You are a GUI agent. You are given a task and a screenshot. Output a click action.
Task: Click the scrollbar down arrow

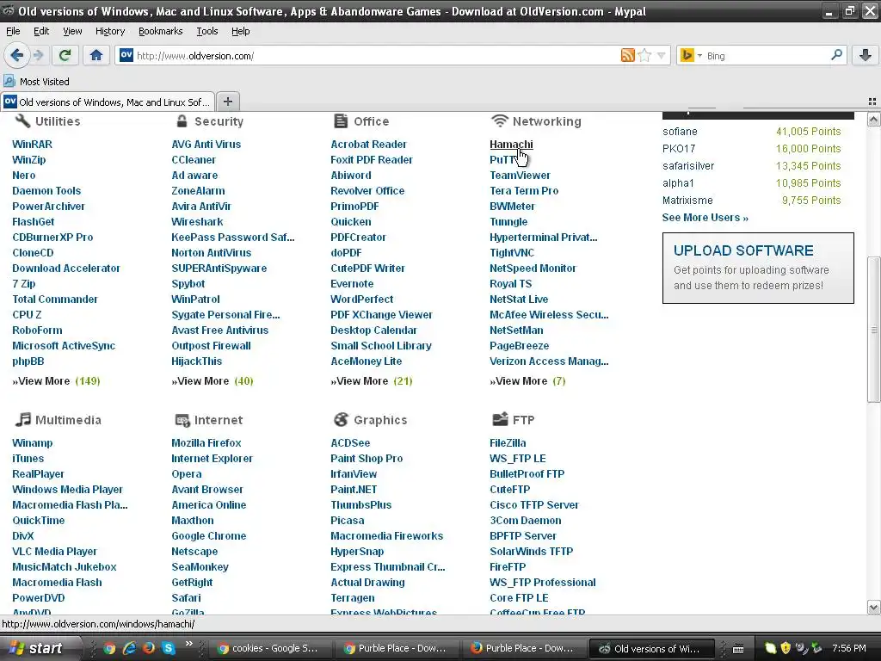click(x=873, y=607)
